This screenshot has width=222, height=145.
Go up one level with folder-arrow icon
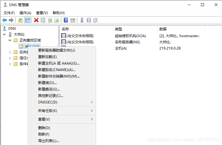point(20,20)
